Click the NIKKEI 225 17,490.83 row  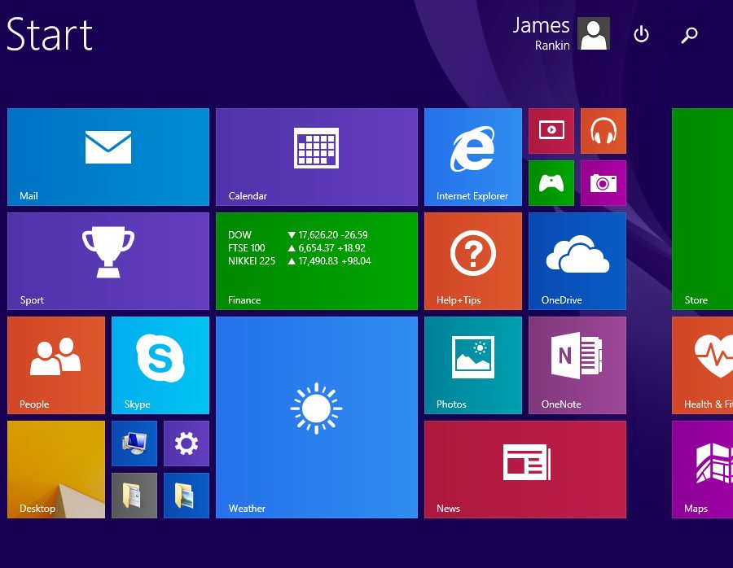pyautogui.click(x=300, y=261)
